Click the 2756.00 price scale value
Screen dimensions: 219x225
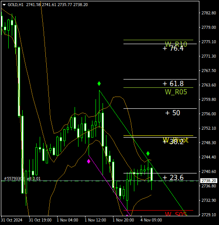pos(209,114)
